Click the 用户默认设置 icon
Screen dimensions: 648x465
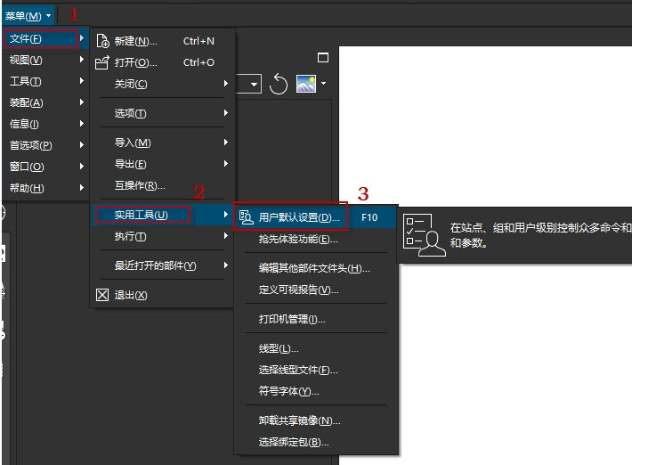246,217
